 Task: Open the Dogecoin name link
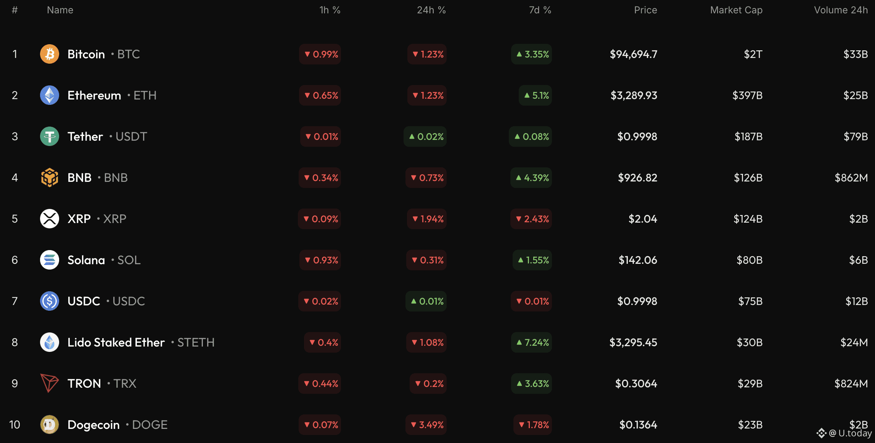[x=93, y=425]
